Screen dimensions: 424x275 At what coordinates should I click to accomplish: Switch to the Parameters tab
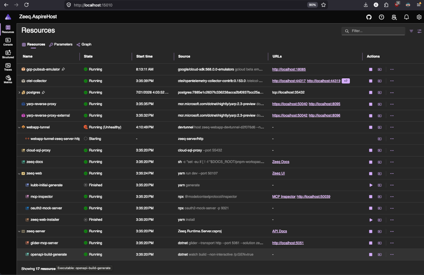click(x=60, y=44)
